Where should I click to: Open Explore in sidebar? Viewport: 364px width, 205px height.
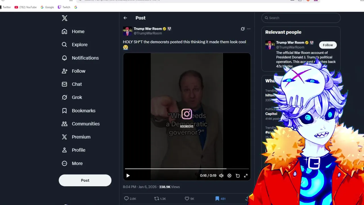click(x=75, y=45)
